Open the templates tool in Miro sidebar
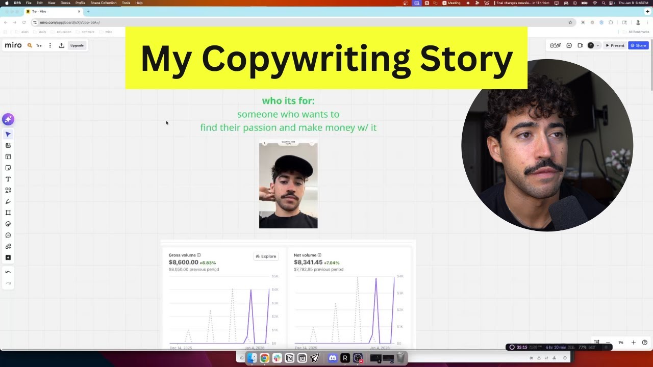 [x=8, y=145]
